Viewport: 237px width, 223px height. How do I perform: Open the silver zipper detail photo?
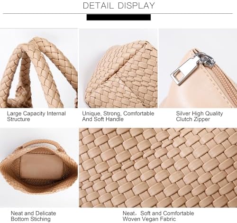pyautogui.click(x=198, y=68)
